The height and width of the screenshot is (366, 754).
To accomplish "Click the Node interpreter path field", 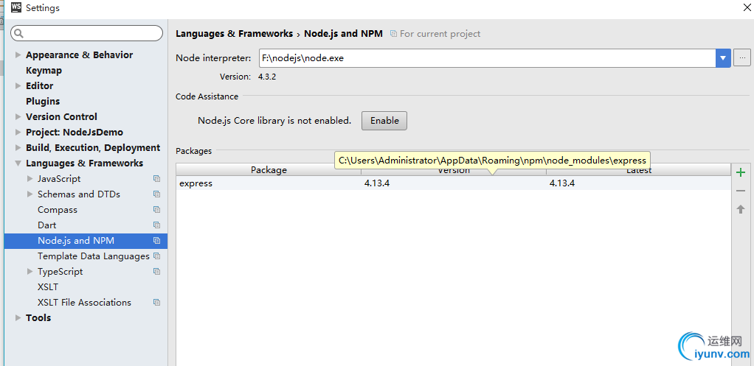I will (487, 58).
